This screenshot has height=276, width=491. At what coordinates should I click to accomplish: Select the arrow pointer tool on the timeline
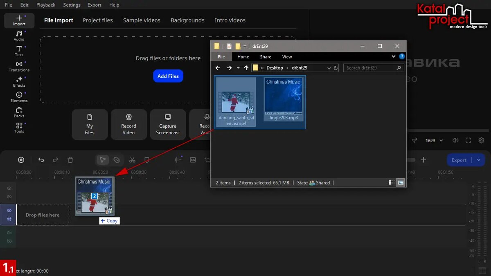coord(103,160)
